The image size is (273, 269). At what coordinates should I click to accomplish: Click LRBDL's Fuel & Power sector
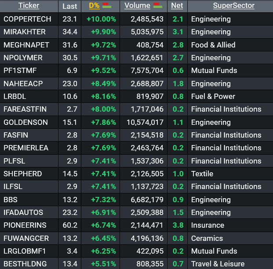(213, 96)
